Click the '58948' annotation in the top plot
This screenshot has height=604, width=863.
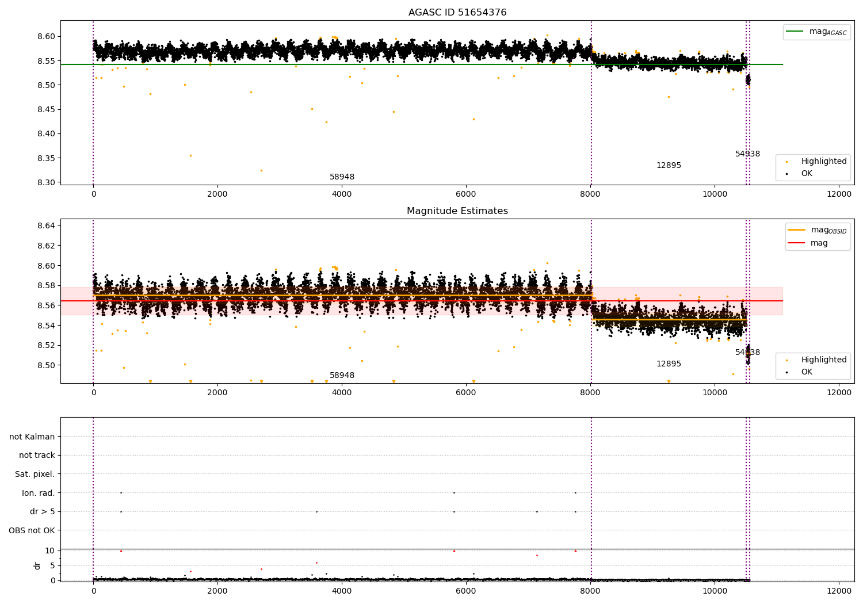pos(342,177)
